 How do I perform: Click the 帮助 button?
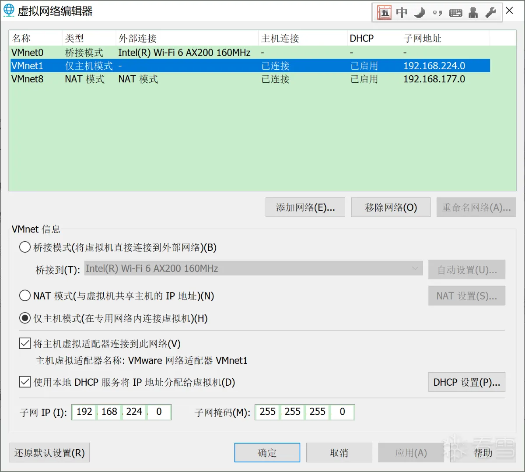point(483,452)
